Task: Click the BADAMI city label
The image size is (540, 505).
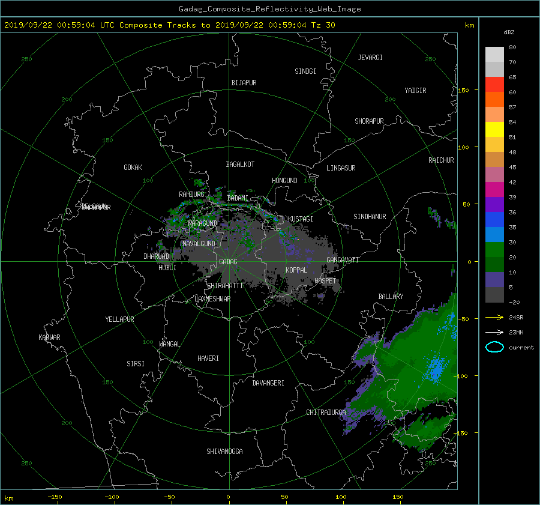Action: (238, 198)
